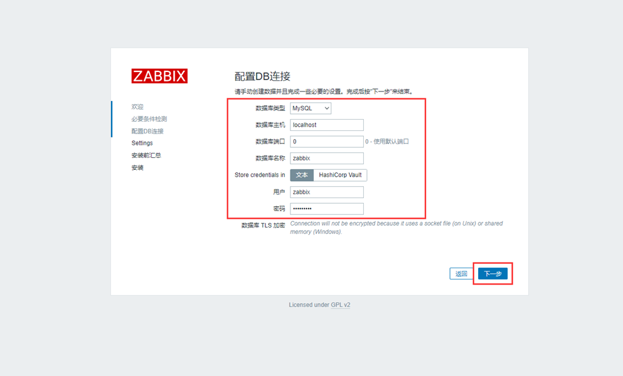Switch credential storage to HashiCorp Vault

[x=340, y=175]
